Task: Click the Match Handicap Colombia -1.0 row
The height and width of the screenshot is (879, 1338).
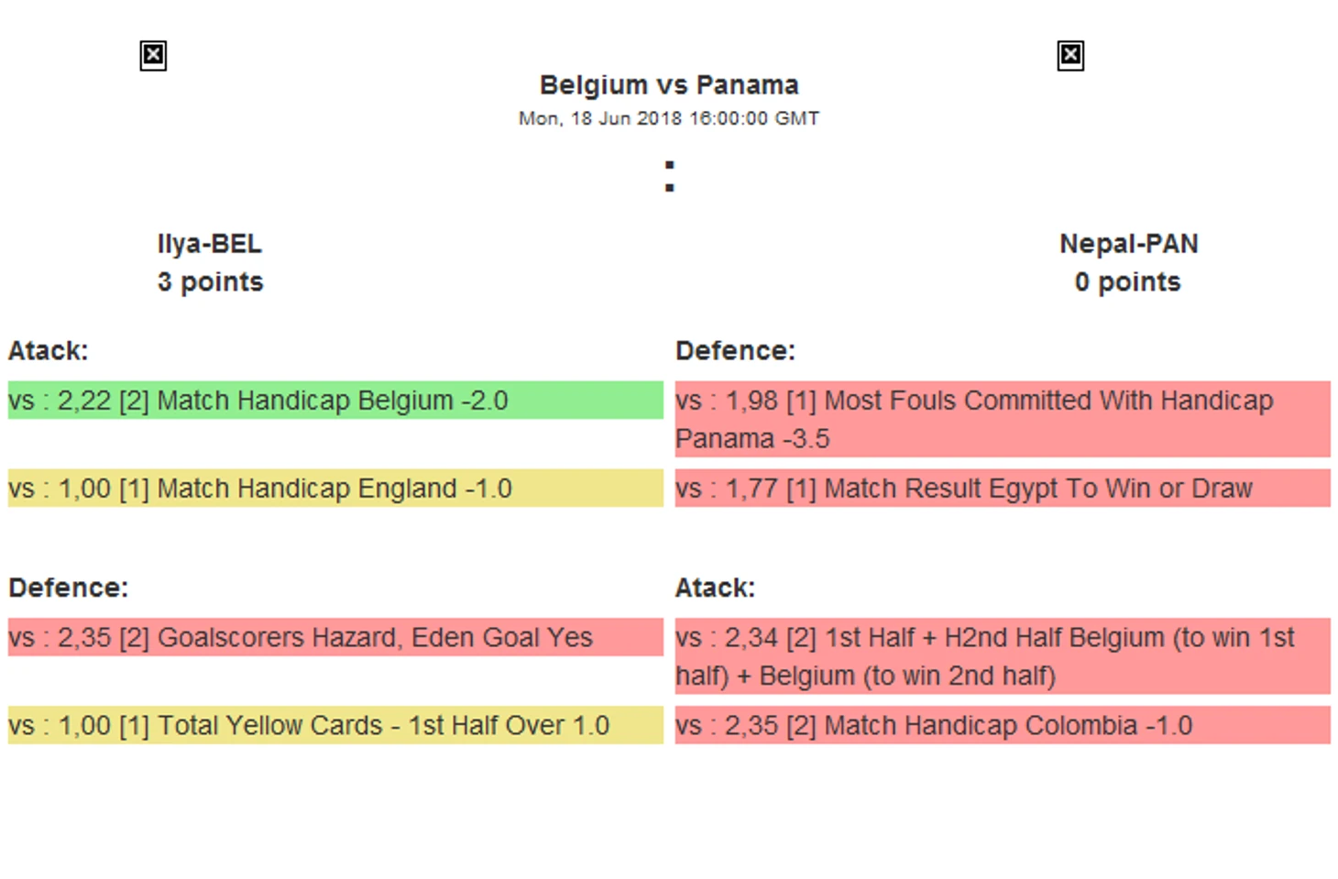Action: pos(1003,725)
